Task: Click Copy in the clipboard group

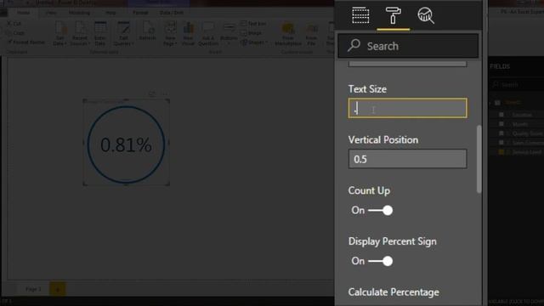Action: [16, 33]
